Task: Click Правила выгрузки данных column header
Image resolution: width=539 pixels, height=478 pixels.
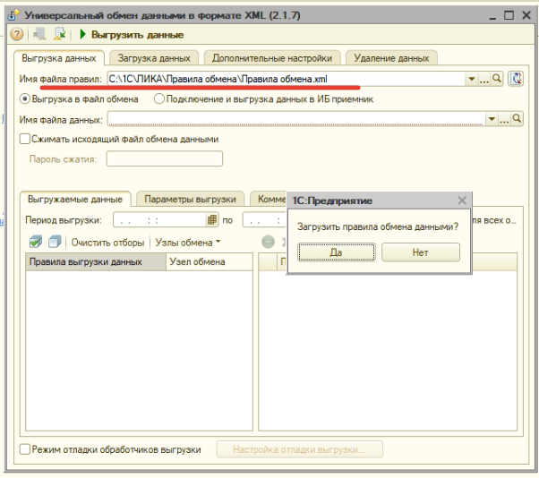Action: [x=96, y=262]
